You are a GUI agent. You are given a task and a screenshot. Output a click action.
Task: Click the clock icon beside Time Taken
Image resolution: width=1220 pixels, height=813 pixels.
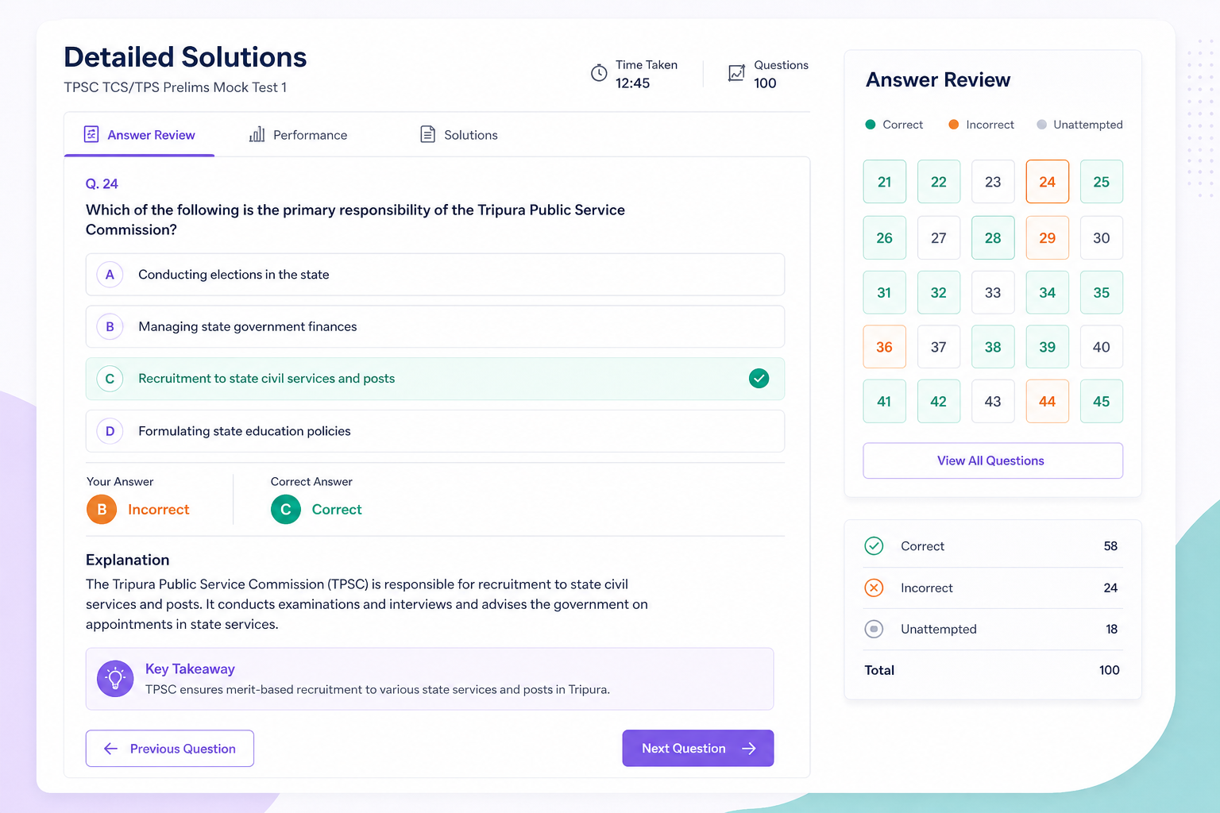pos(599,73)
